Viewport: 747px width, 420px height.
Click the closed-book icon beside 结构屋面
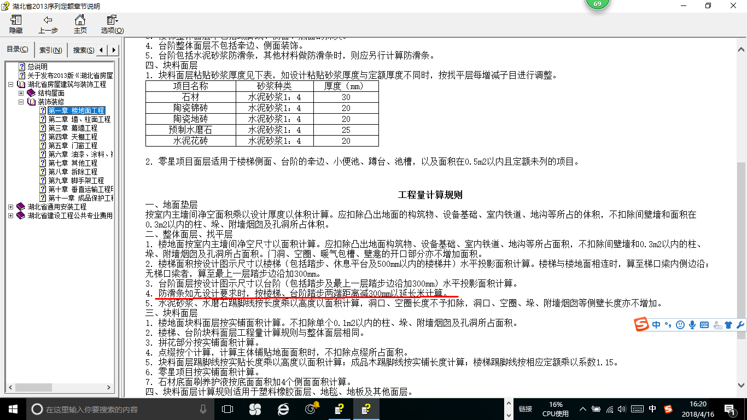(31, 93)
